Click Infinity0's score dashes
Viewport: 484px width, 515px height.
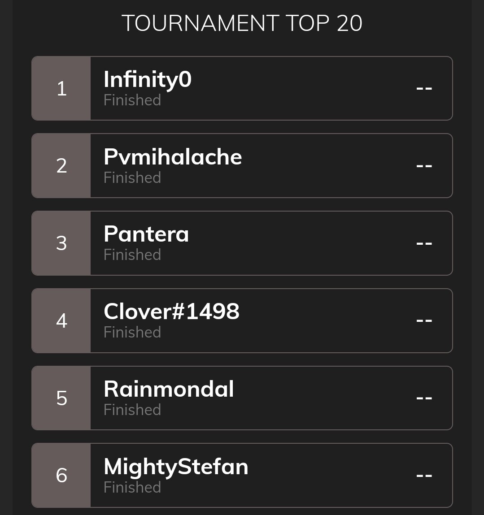click(424, 88)
